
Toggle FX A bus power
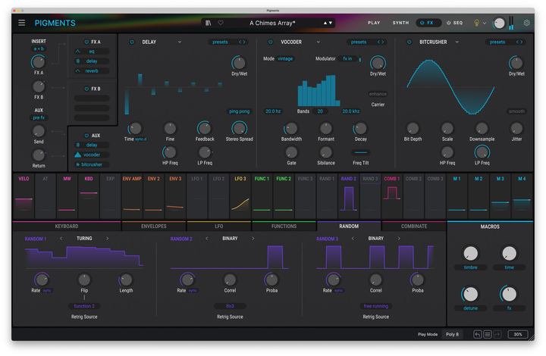[x=86, y=42]
